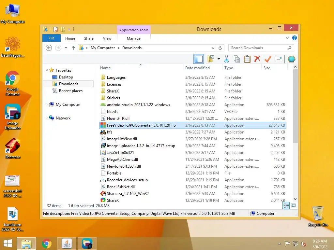Switch to large thumbnails view in status bar
Screen dimensions: 334x250
click(x=293, y=205)
